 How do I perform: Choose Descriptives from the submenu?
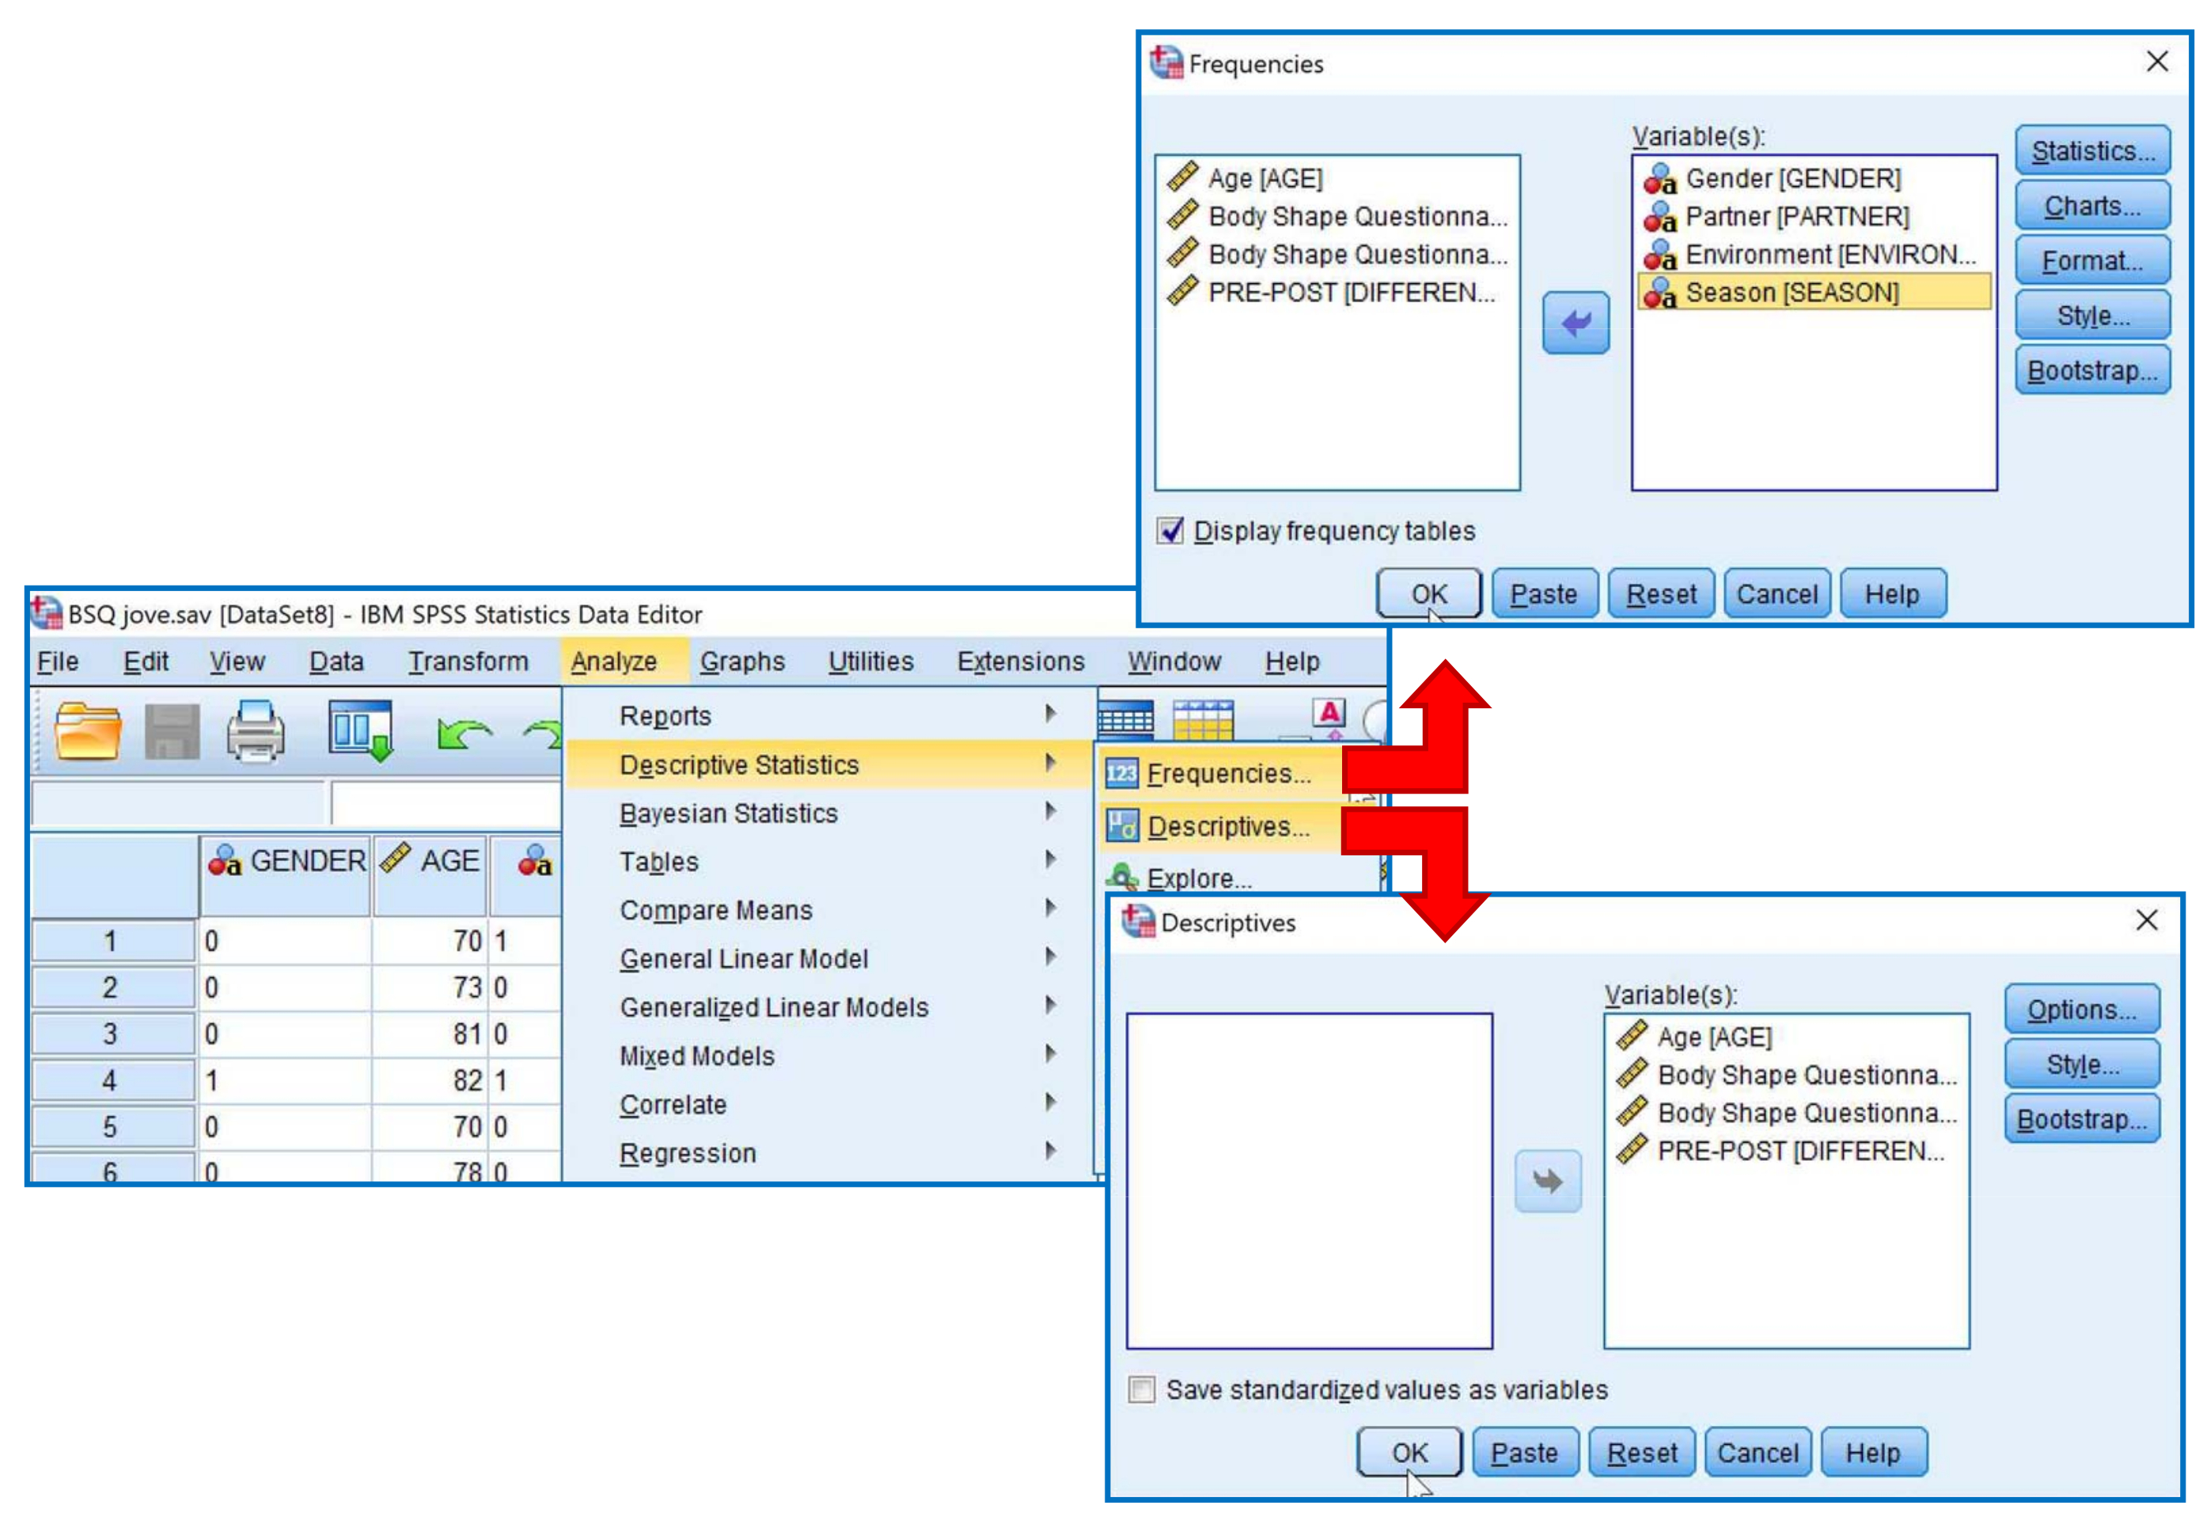tap(1227, 826)
